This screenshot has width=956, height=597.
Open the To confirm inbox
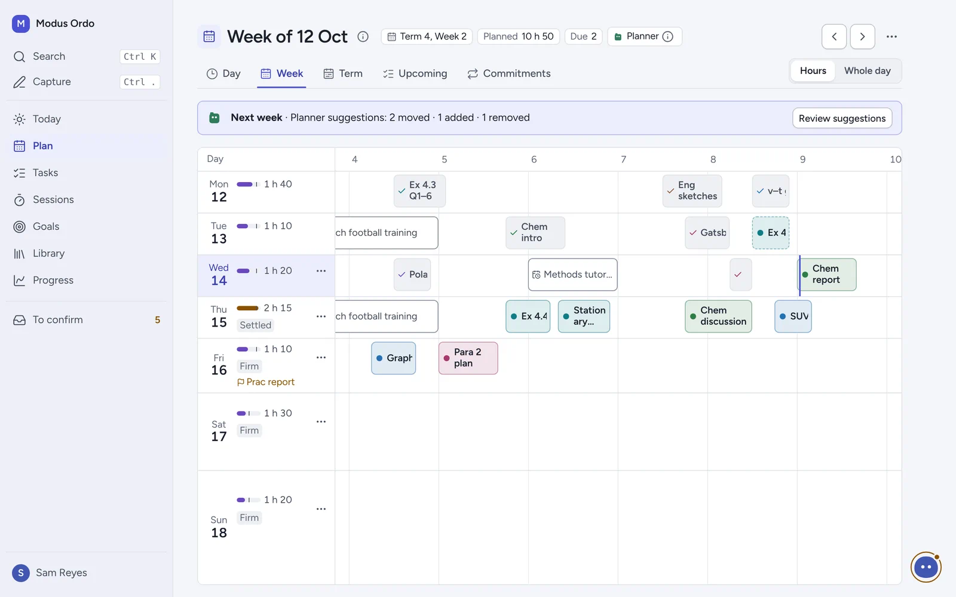(x=87, y=320)
